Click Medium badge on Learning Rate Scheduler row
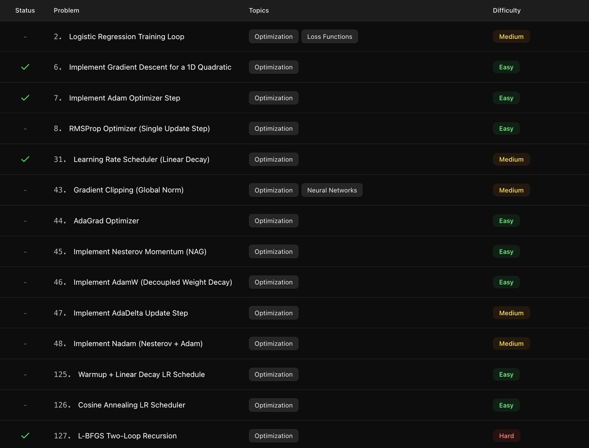 pyautogui.click(x=511, y=159)
